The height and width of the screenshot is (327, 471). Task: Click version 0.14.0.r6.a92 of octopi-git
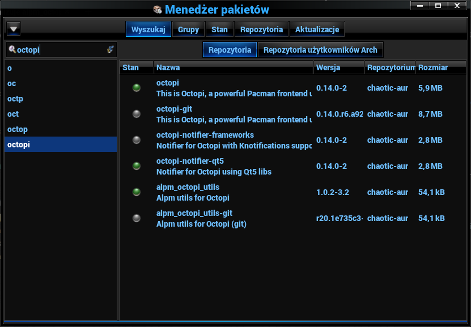[340, 114]
